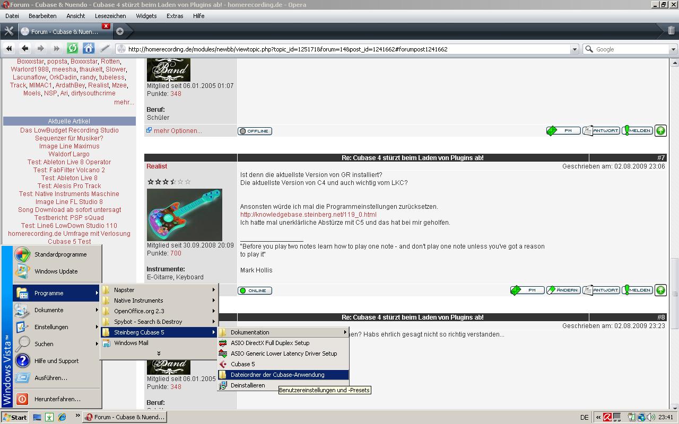This screenshot has width=679, height=424.
Task: Expand Spybot - Search & Destroy submenu
Action: (159, 322)
